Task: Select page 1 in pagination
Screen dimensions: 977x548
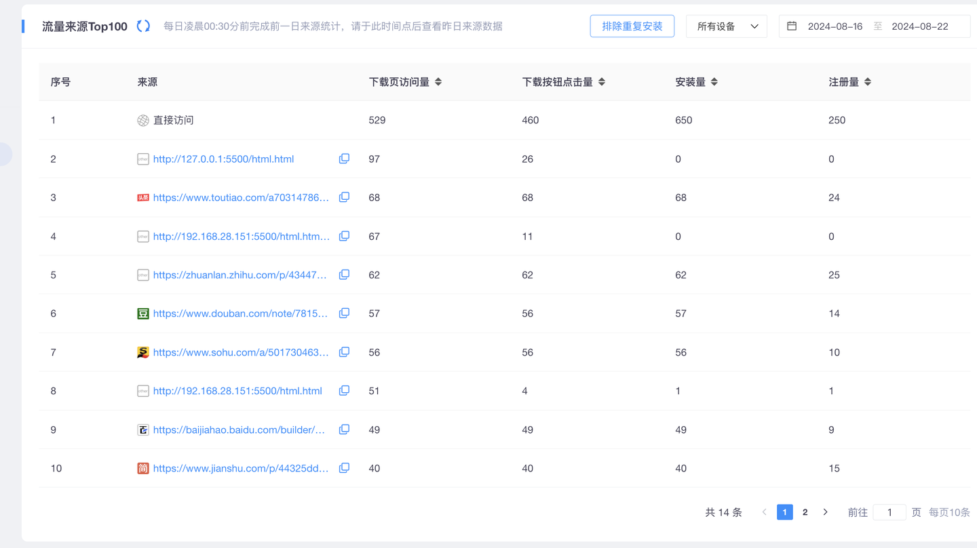Action: [x=785, y=512]
